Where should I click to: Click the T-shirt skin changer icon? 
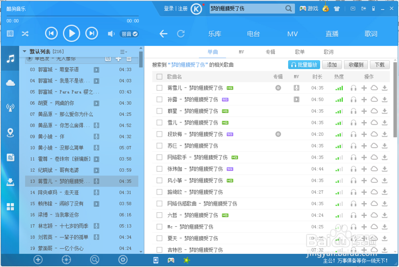tap(336, 8)
